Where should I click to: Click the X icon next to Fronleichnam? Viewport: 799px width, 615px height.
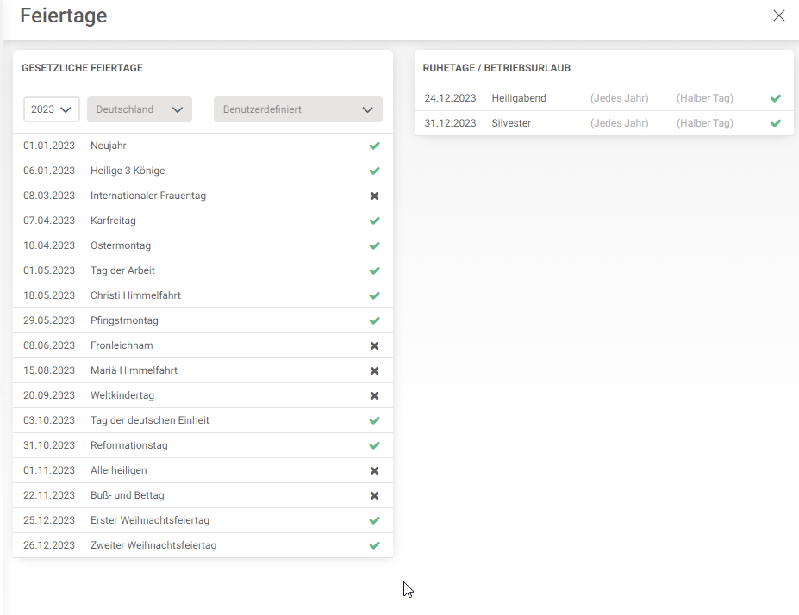tap(374, 345)
